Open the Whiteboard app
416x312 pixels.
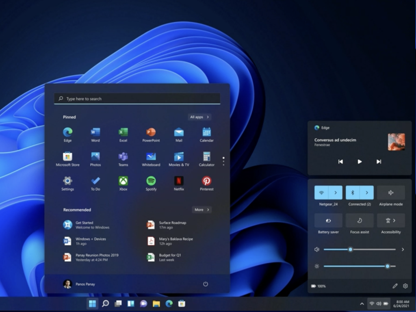coord(151,159)
